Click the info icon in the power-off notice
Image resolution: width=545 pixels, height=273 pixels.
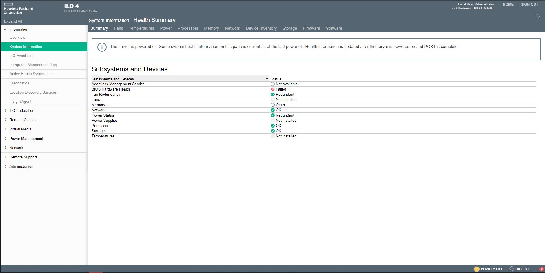pos(102,47)
